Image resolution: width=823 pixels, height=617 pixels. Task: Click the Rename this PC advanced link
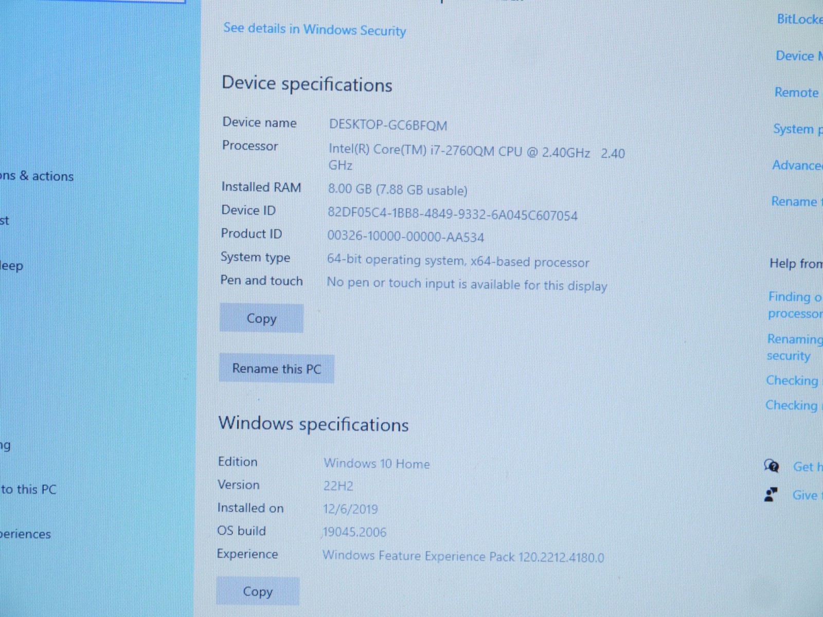pos(797,202)
